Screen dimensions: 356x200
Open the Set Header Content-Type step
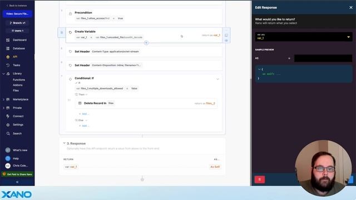pyautogui.click(x=144, y=52)
